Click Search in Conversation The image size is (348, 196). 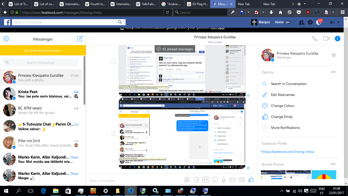tap(289, 84)
